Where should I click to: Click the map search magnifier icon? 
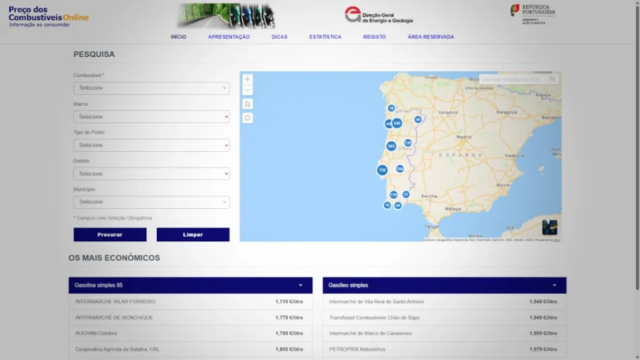coord(553,79)
